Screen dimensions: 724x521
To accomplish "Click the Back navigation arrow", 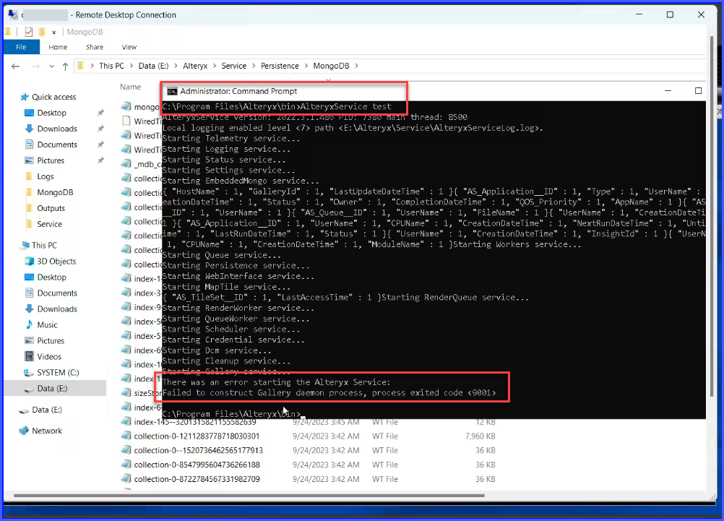I will (15, 66).
